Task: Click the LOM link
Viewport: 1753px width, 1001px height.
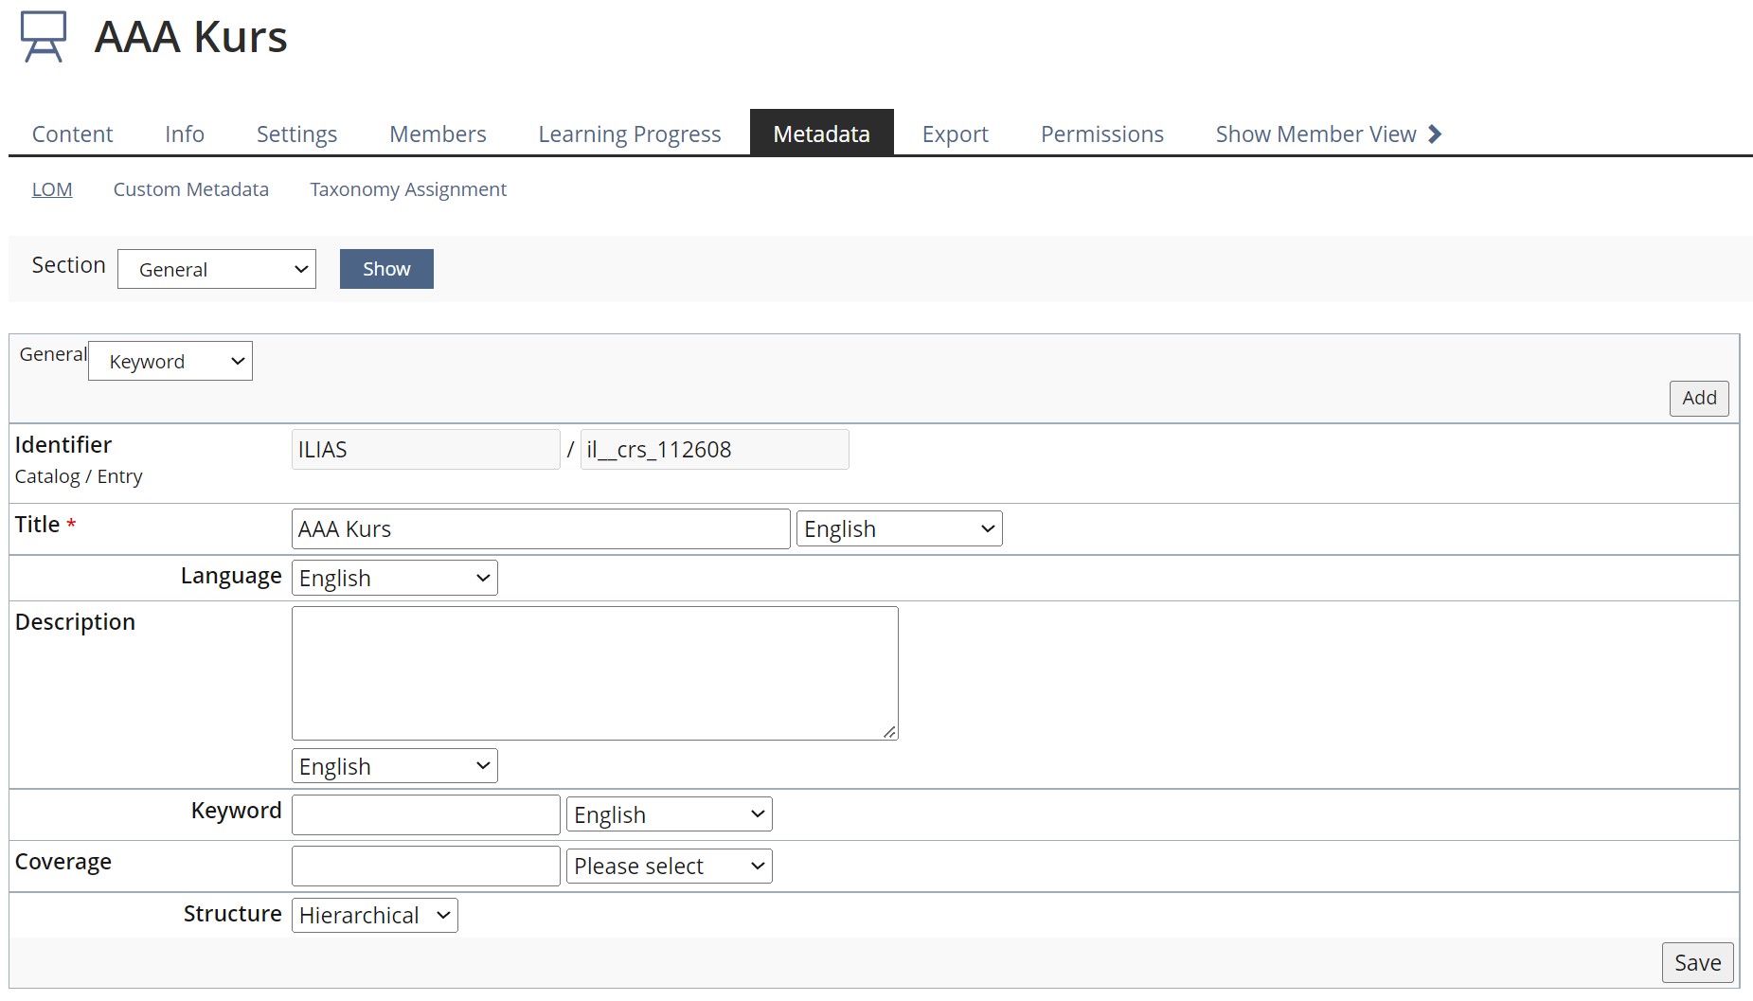Action: click(x=52, y=189)
